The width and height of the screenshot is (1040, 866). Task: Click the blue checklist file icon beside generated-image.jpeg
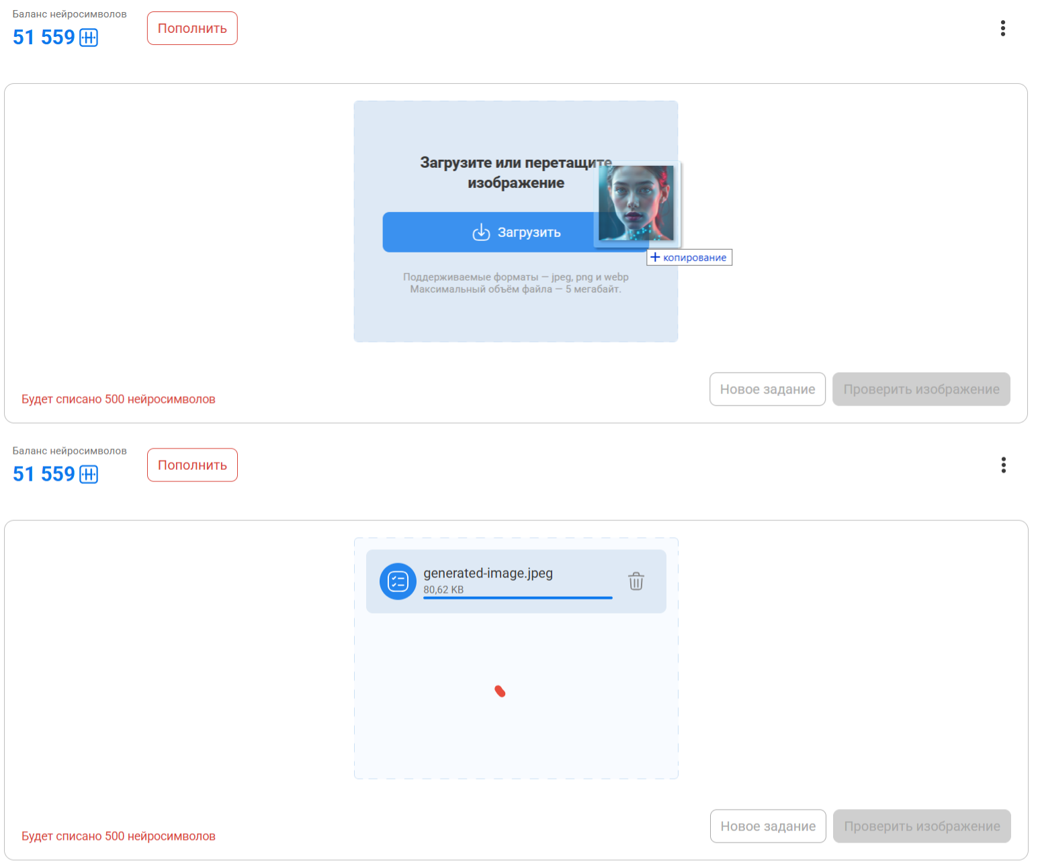[x=398, y=581]
